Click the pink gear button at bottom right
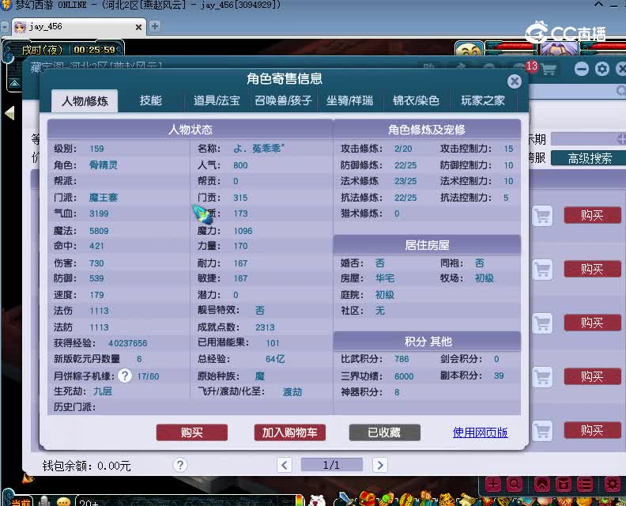 coord(613,485)
